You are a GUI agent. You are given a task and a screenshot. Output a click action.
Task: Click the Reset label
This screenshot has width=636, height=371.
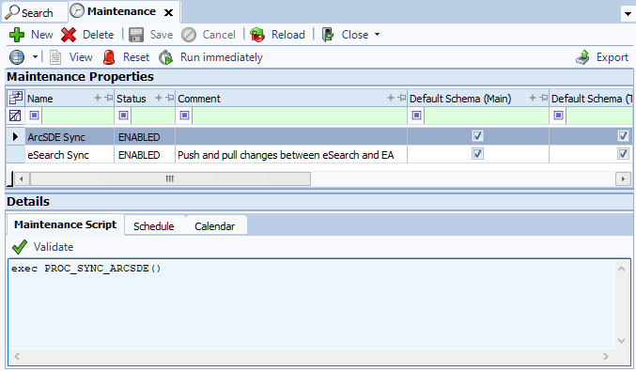pos(136,57)
